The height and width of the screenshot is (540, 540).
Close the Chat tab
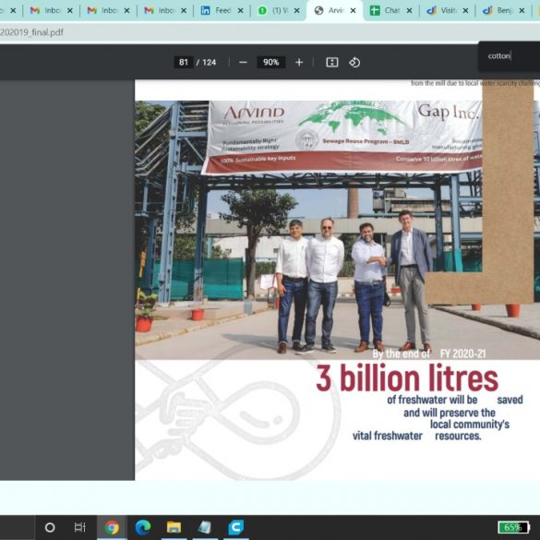[x=410, y=11]
